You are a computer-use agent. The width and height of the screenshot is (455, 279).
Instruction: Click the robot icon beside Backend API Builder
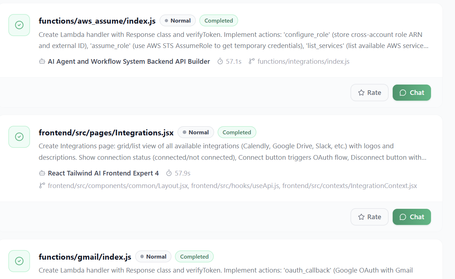[x=42, y=62]
